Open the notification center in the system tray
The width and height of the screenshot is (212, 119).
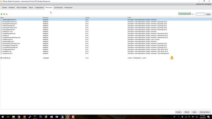click(209, 117)
